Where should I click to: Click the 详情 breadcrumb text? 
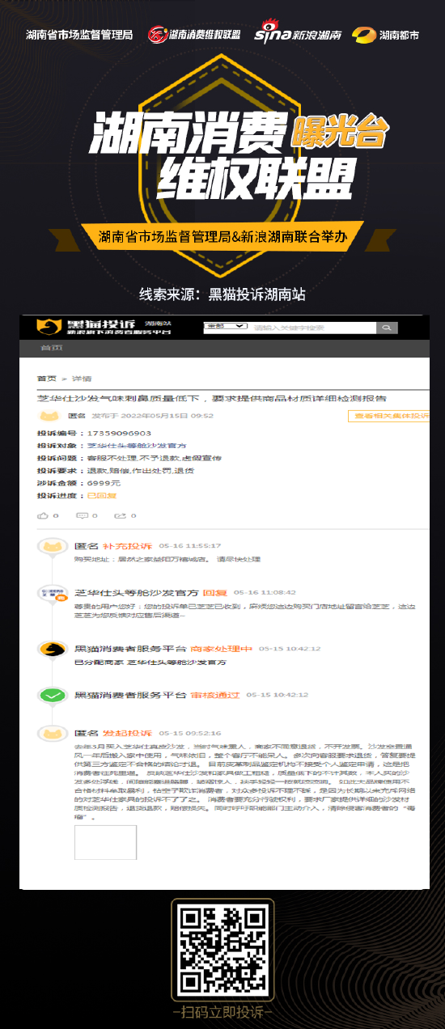(x=82, y=378)
